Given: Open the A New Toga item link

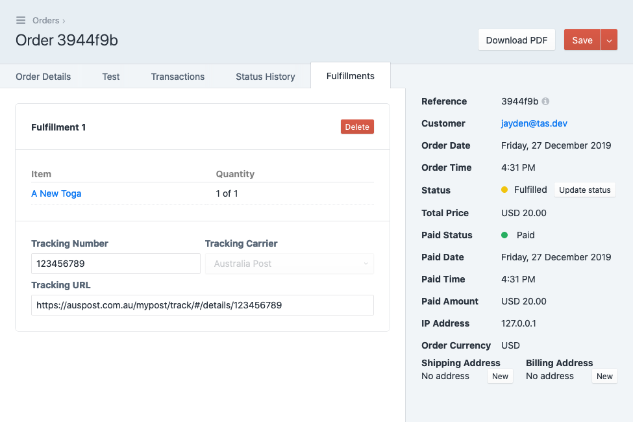Looking at the screenshot, I should pyautogui.click(x=56, y=193).
